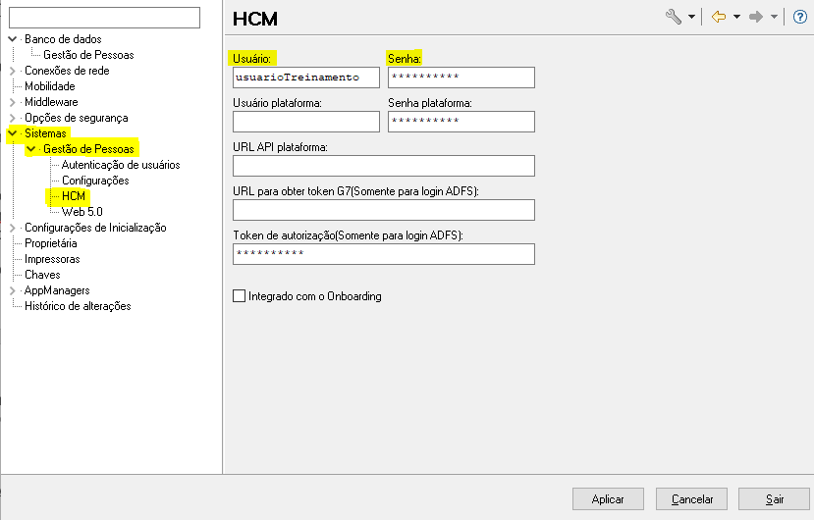Select Gestão de Pessoas under Banco de dados
Image resolution: width=814 pixels, height=520 pixels.
[x=88, y=55]
